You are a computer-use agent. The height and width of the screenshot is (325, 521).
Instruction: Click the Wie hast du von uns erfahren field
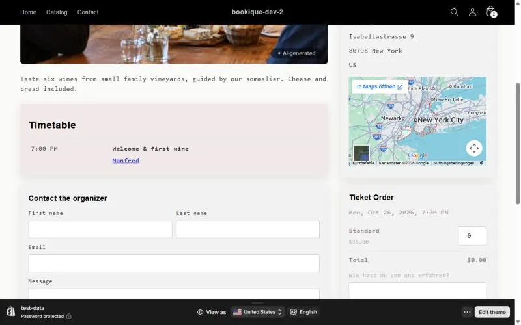click(417, 291)
